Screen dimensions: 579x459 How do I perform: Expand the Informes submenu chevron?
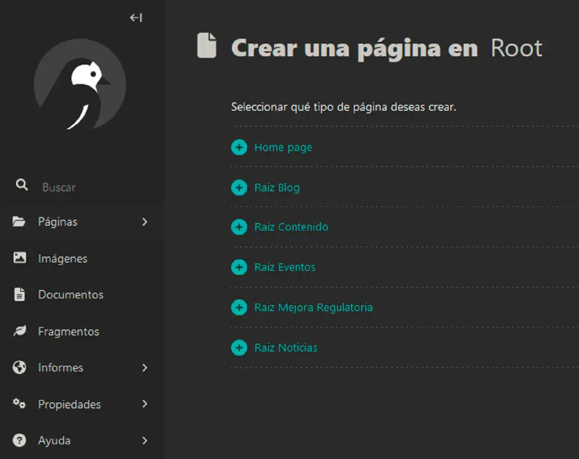pyautogui.click(x=144, y=367)
